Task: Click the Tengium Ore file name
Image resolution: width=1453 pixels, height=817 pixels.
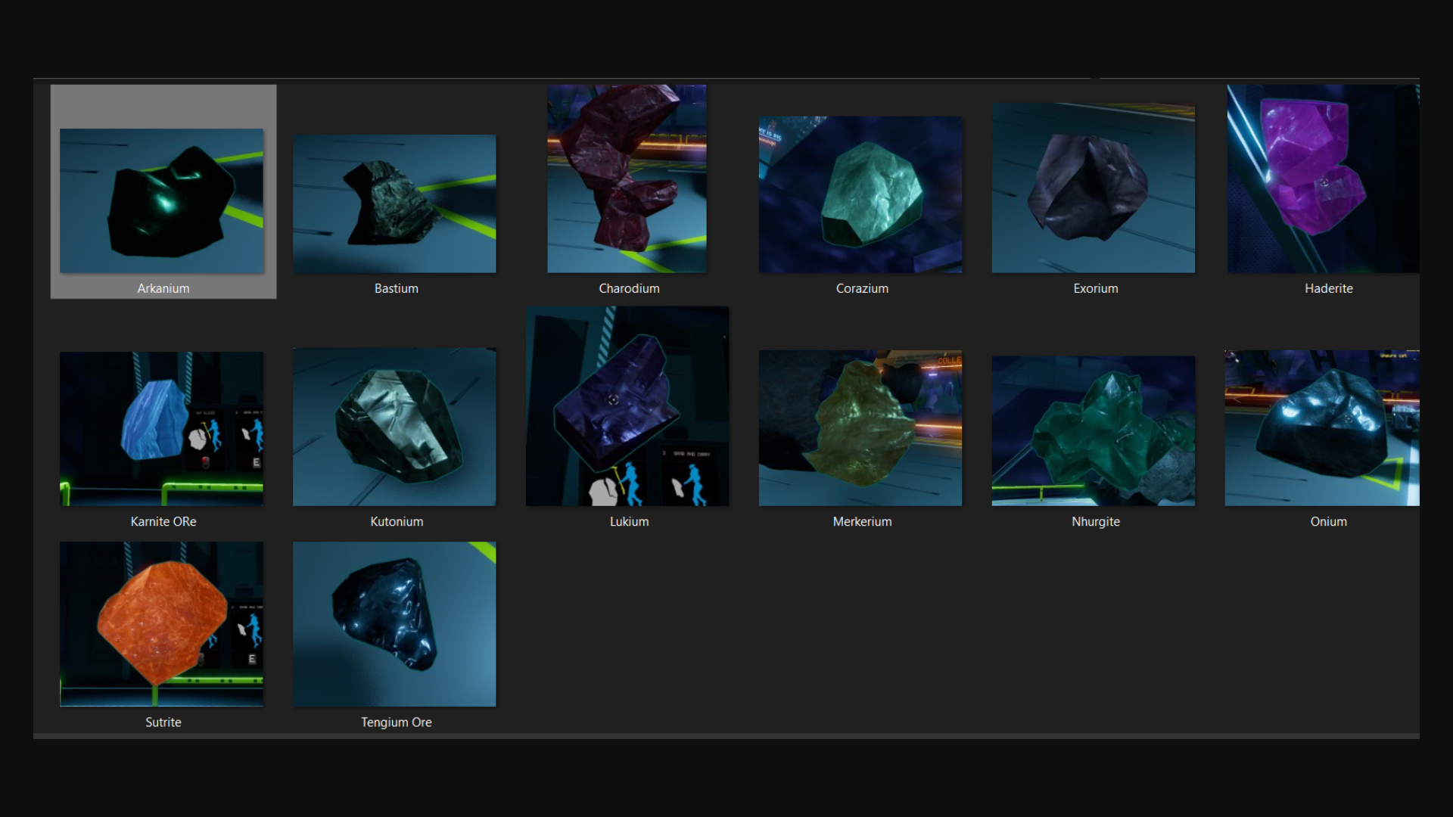Action: (397, 722)
